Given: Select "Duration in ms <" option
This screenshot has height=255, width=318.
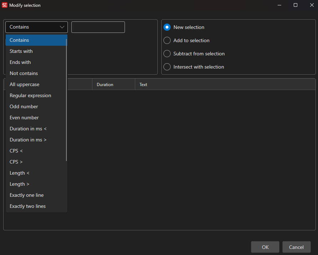Looking at the screenshot, I should pos(28,129).
